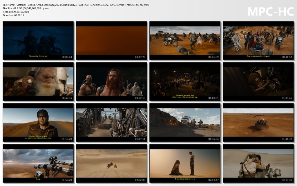The height and width of the screenshot is (186, 297).
Task: Select the thumbnail timestamped 00:08:43
Action: pyautogui.click(x=38, y=40)
